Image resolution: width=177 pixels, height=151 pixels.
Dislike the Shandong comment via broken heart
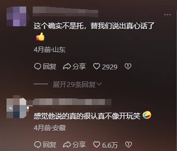(x=128, y=66)
